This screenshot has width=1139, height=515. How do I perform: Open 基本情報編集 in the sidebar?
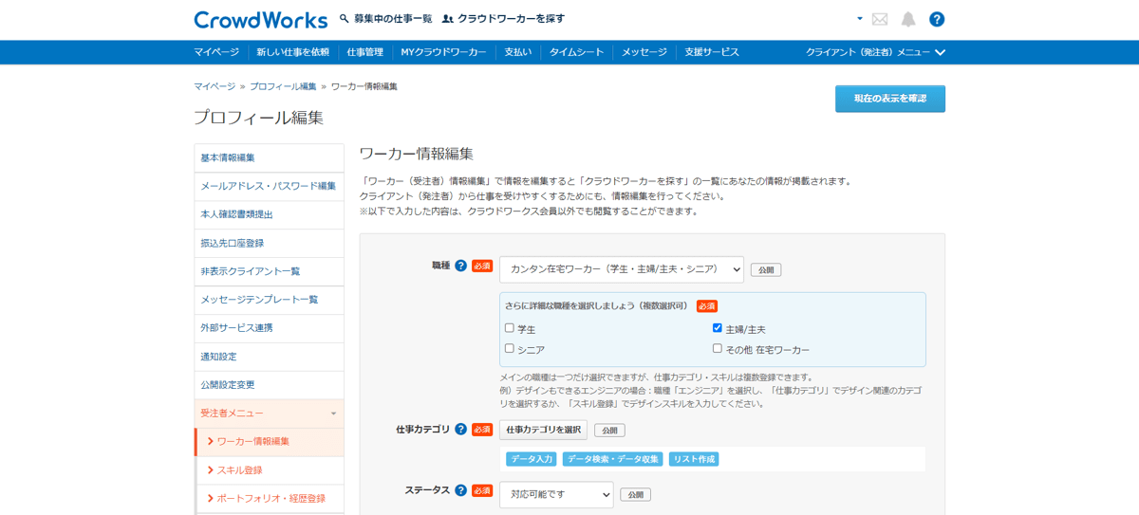pyautogui.click(x=270, y=157)
